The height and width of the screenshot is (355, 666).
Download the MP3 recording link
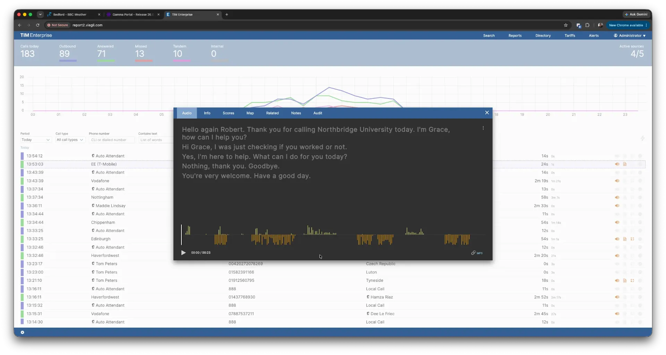tap(477, 253)
